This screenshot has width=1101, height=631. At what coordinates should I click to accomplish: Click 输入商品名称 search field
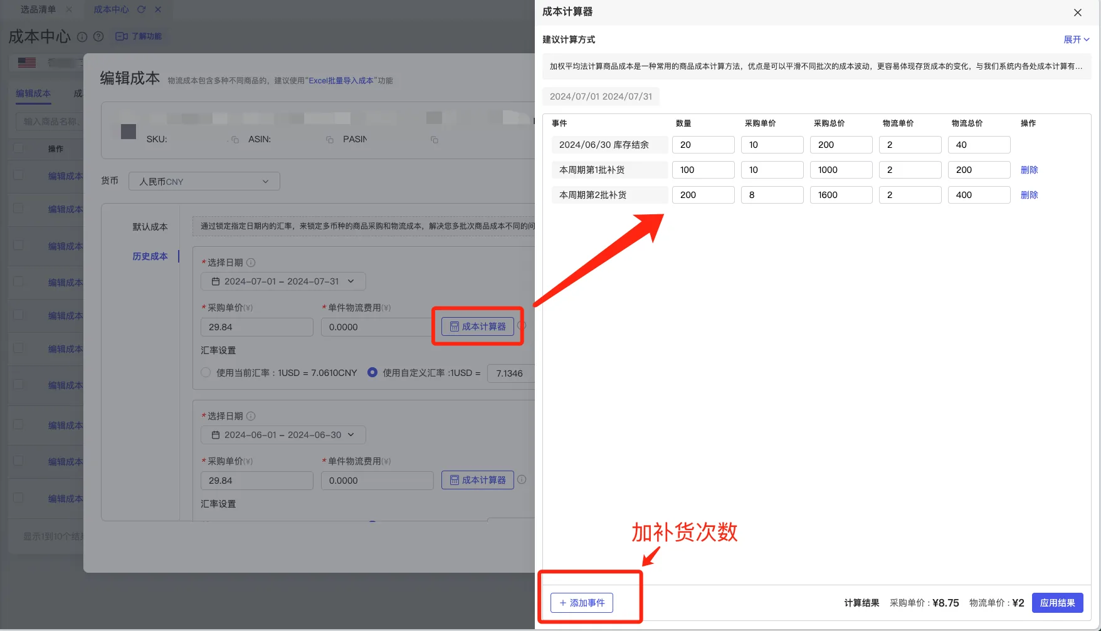[x=50, y=122]
